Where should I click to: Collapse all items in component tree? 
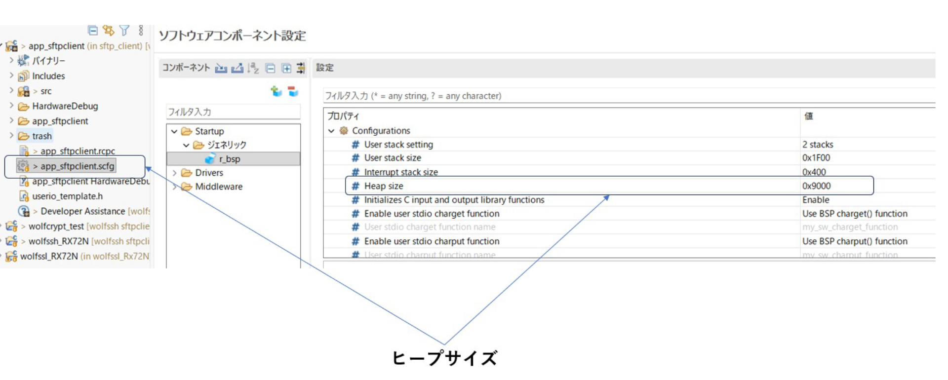pyautogui.click(x=270, y=68)
